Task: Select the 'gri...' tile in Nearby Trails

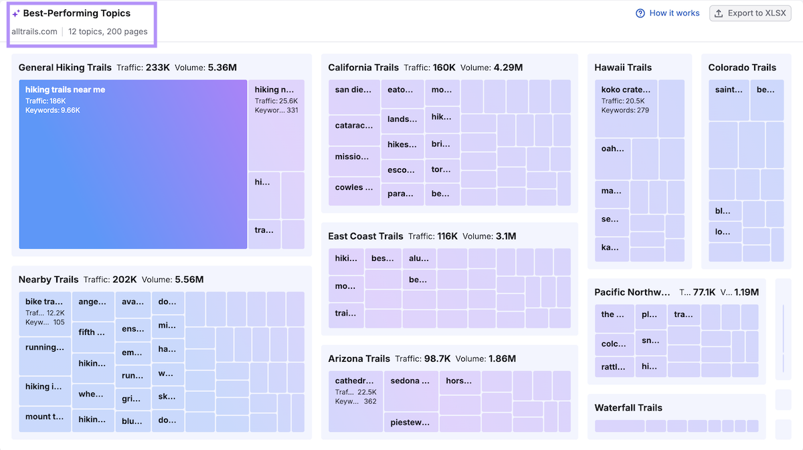Action: tap(133, 399)
